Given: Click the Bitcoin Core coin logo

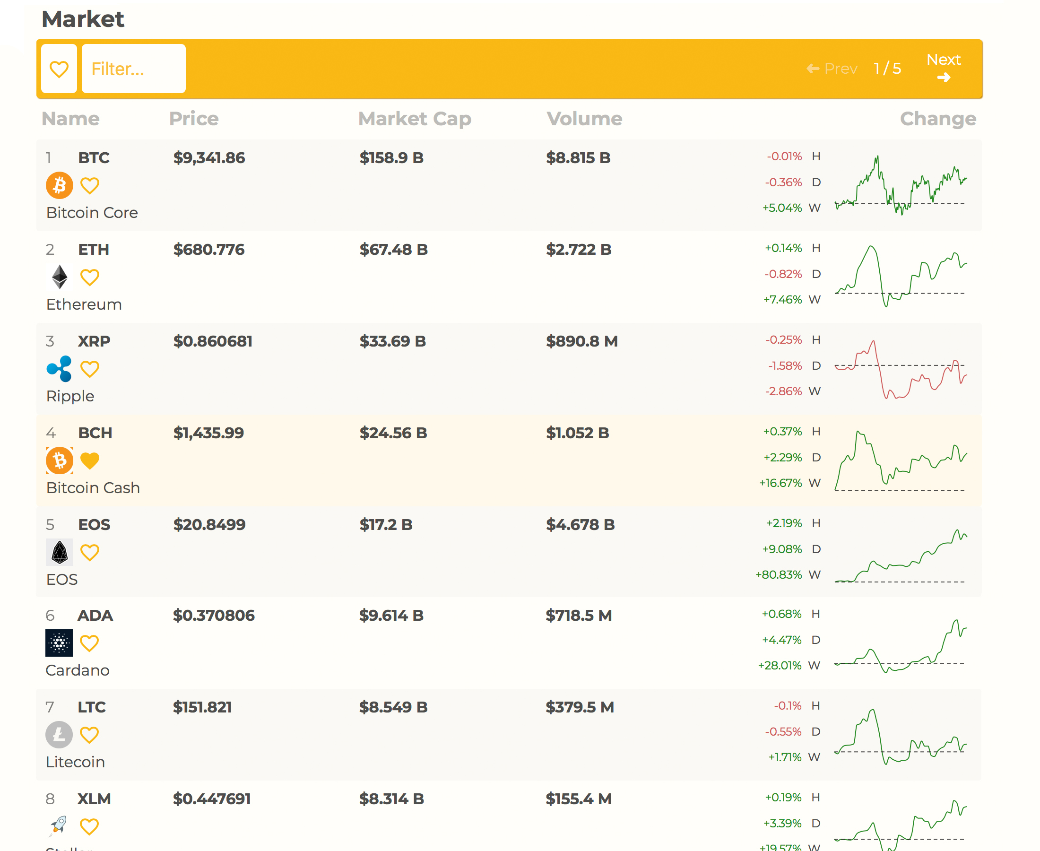Looking at the screenshot, I should [x=59, y=185].
